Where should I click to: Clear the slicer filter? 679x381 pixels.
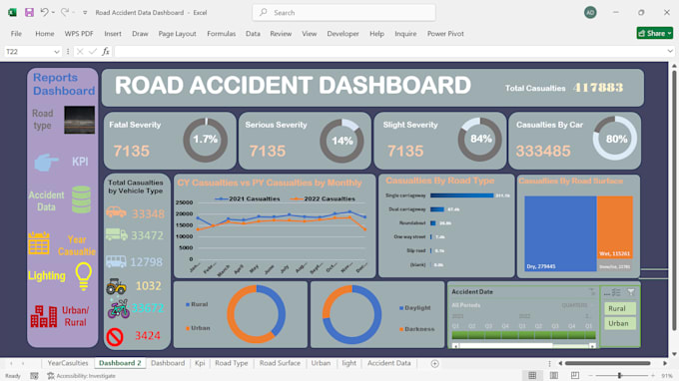(x=631, y=293)
